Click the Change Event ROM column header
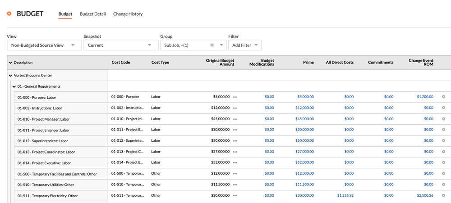Viewport: 451px width, 203px height. coord(421,62)
